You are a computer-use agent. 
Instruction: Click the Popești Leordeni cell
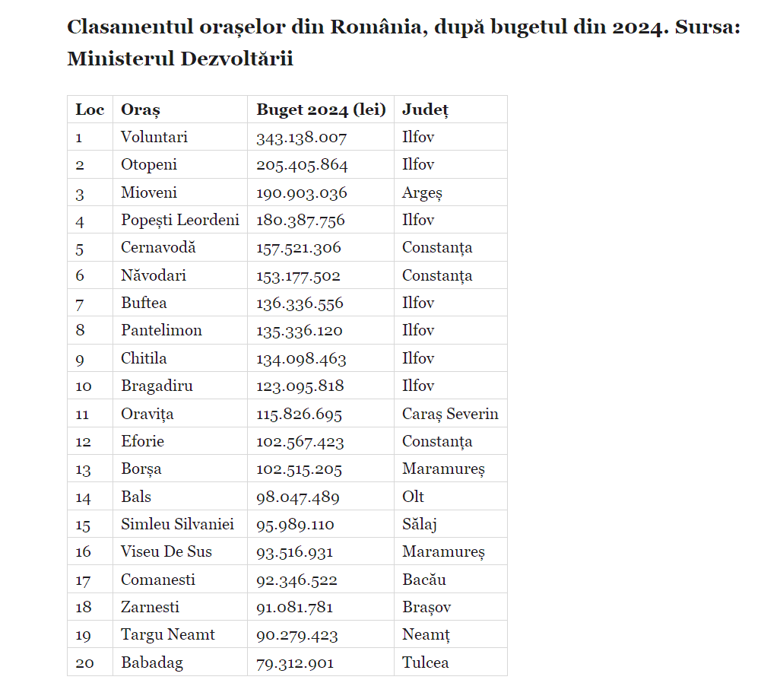(180, 221)
